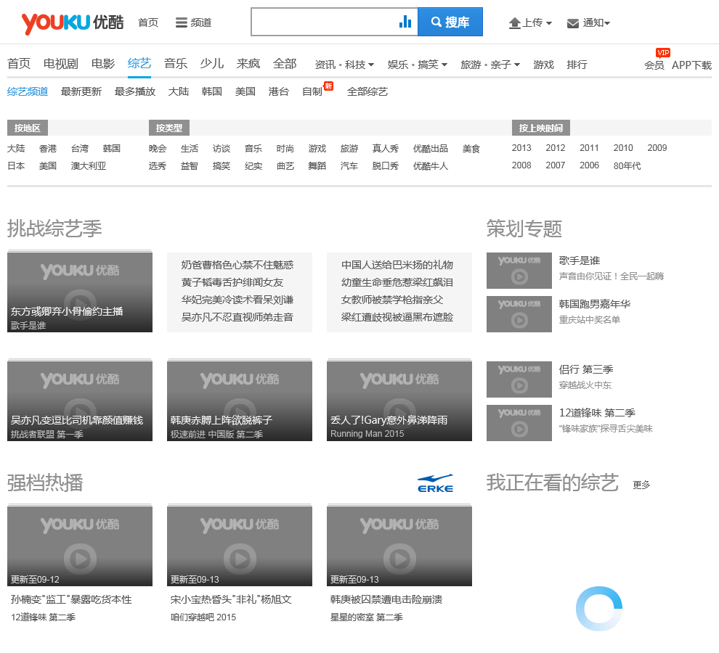The height and width of the screenshot is (653, 719).
Task: Open the 游戏 navigation link
Action: [543, 65]
